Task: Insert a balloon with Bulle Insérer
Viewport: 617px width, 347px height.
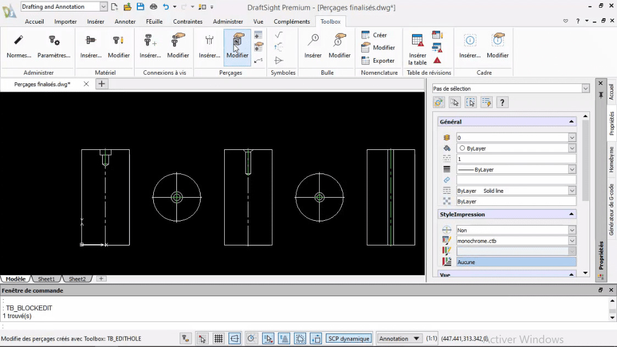Action: (313, 47)
